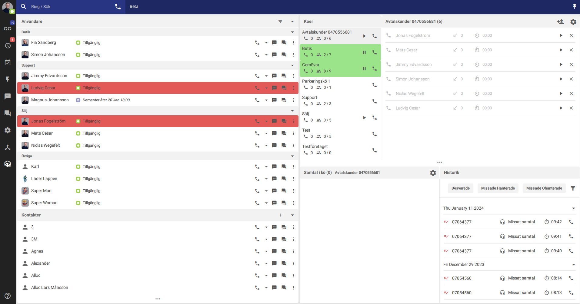Screen dimensions: 580x304
Task: Remove Jonas Fogelström from queue agents
Action: [571, 35]
